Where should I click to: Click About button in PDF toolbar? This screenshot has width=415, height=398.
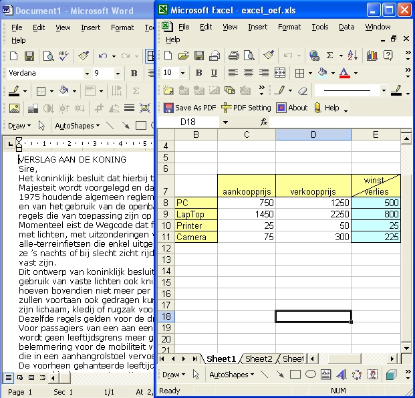291,108
